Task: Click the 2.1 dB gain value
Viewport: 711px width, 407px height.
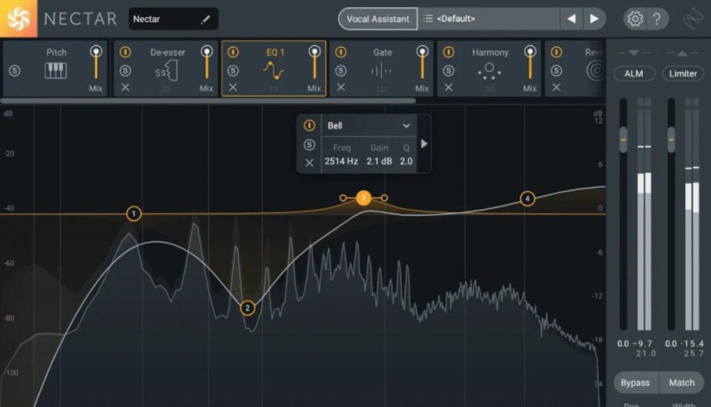Action: 379,161
